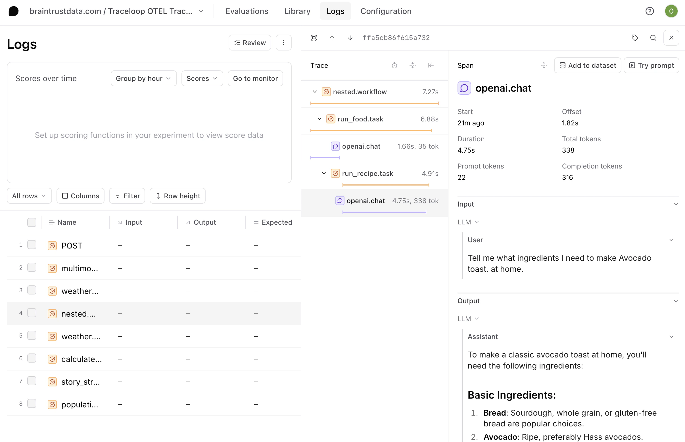Open the three-dot more options menu
This screenshot has height=442, width=685.
[x=284, y=43]
